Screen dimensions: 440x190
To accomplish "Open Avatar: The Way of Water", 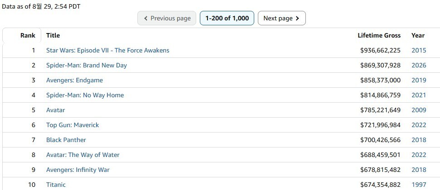I will click(x=83, y=155).
